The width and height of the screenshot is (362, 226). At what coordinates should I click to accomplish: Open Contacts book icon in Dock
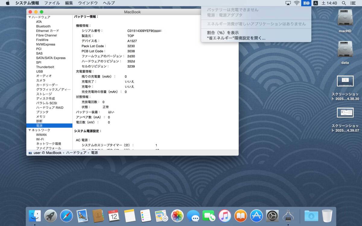(98, 216)
